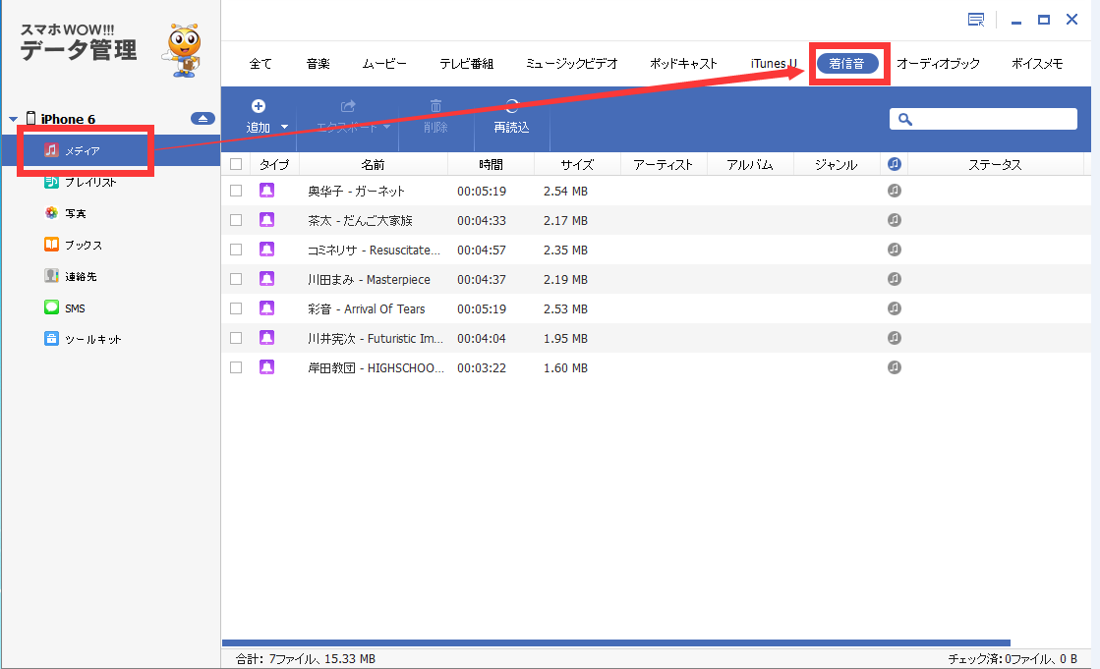1100x669 pixels.
Task: Select the iPhone 6 device label
Action: pos(68,119)
